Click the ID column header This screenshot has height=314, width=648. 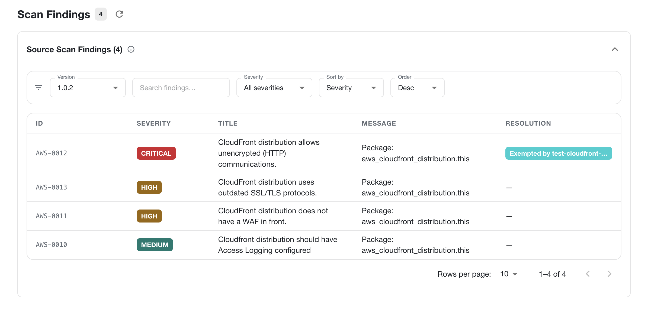(39, 123)
